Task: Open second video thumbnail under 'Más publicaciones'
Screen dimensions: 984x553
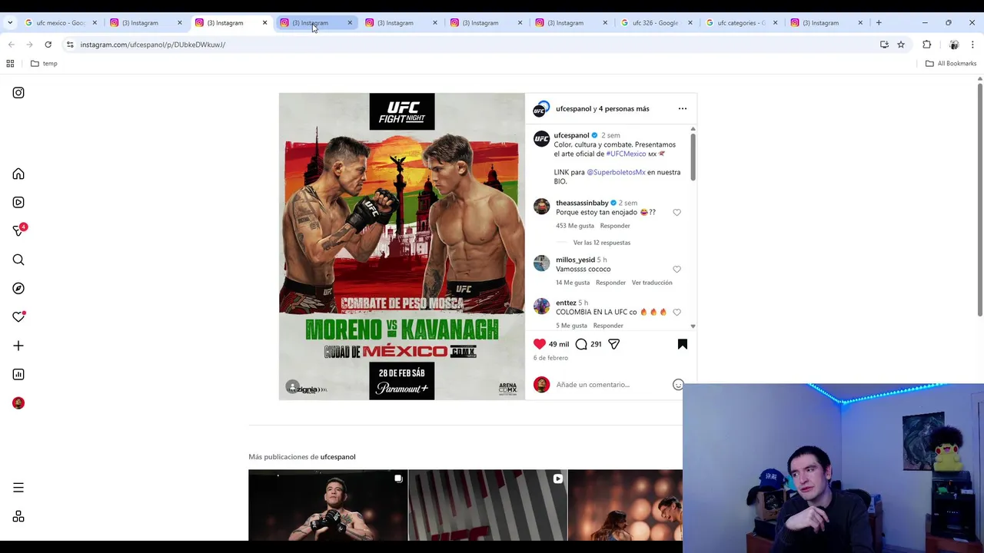Action: point(487,505)
